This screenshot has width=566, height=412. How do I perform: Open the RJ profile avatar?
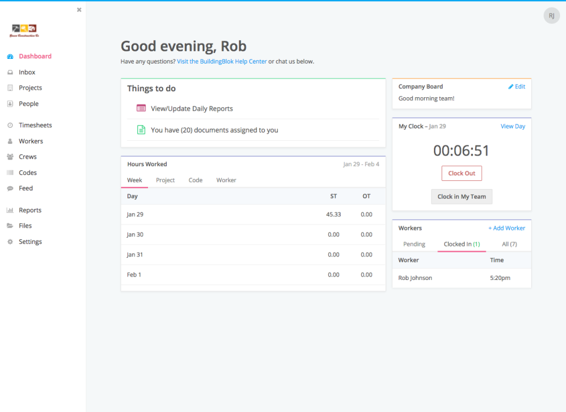click(x=551, y=15)
